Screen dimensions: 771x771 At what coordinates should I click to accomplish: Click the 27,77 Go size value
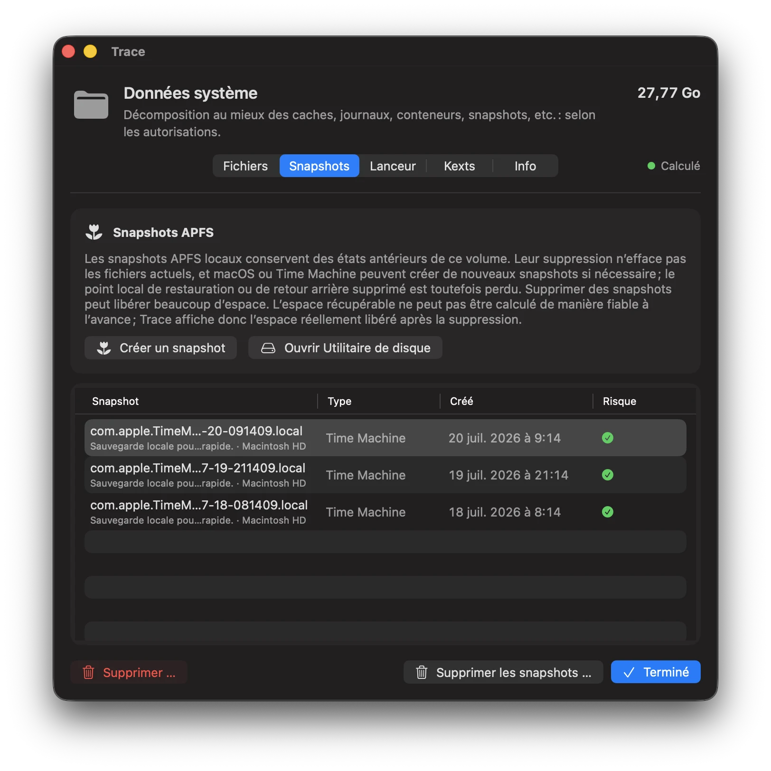tap(668, 93)
